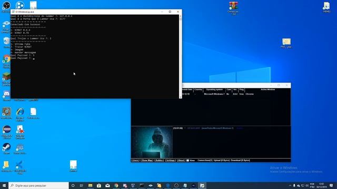The image size is (337, 189).
Task: Open the notification center icon
Action: (x=331, y=185)
